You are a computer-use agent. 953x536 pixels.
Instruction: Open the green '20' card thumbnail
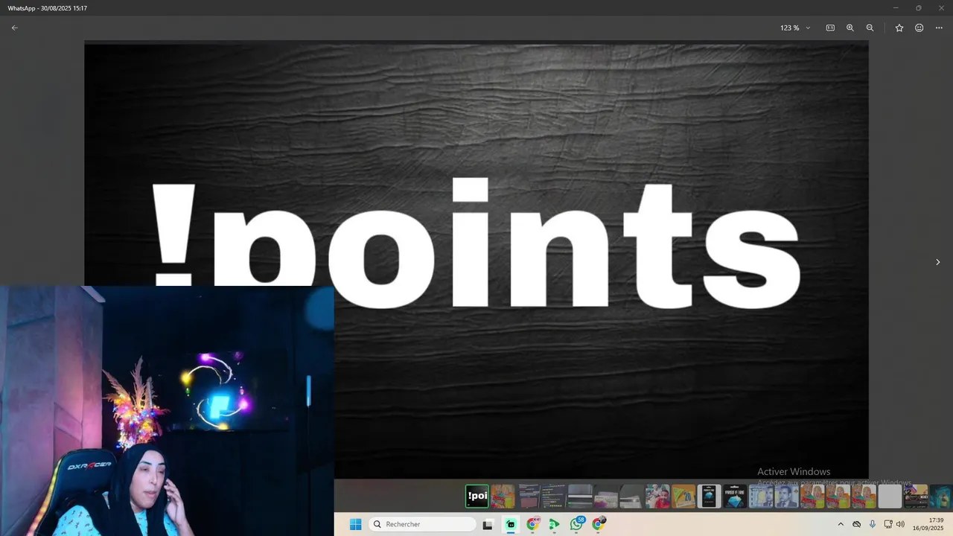[x=683, y=496]
